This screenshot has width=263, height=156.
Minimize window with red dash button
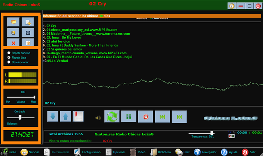pyautogui.click(x=241, y=6)
